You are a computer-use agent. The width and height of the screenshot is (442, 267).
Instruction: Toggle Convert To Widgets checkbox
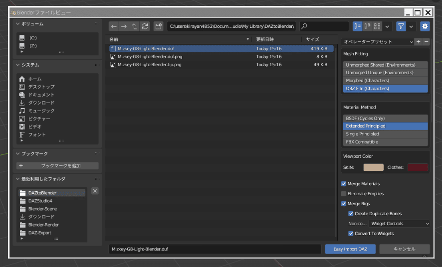(x=351, y=234)
